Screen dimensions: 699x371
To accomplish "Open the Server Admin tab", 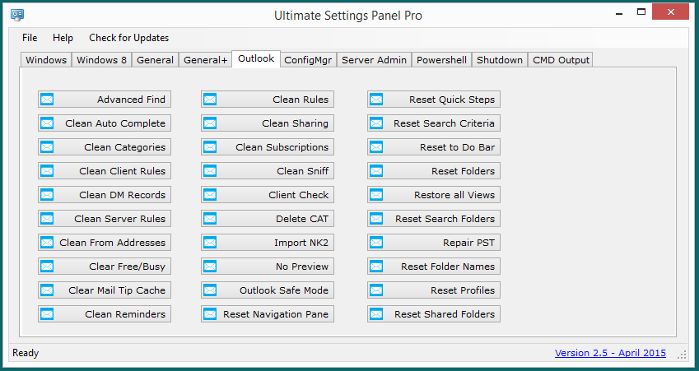I will point(374,60).
